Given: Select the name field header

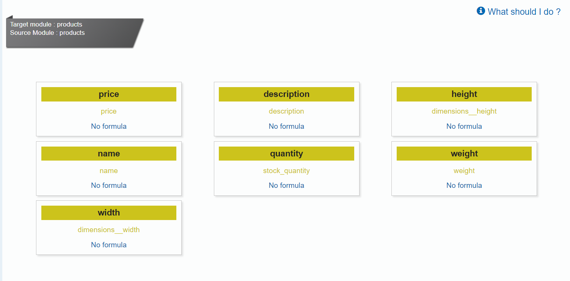Looking at the screenshot, I should (108, 153).
